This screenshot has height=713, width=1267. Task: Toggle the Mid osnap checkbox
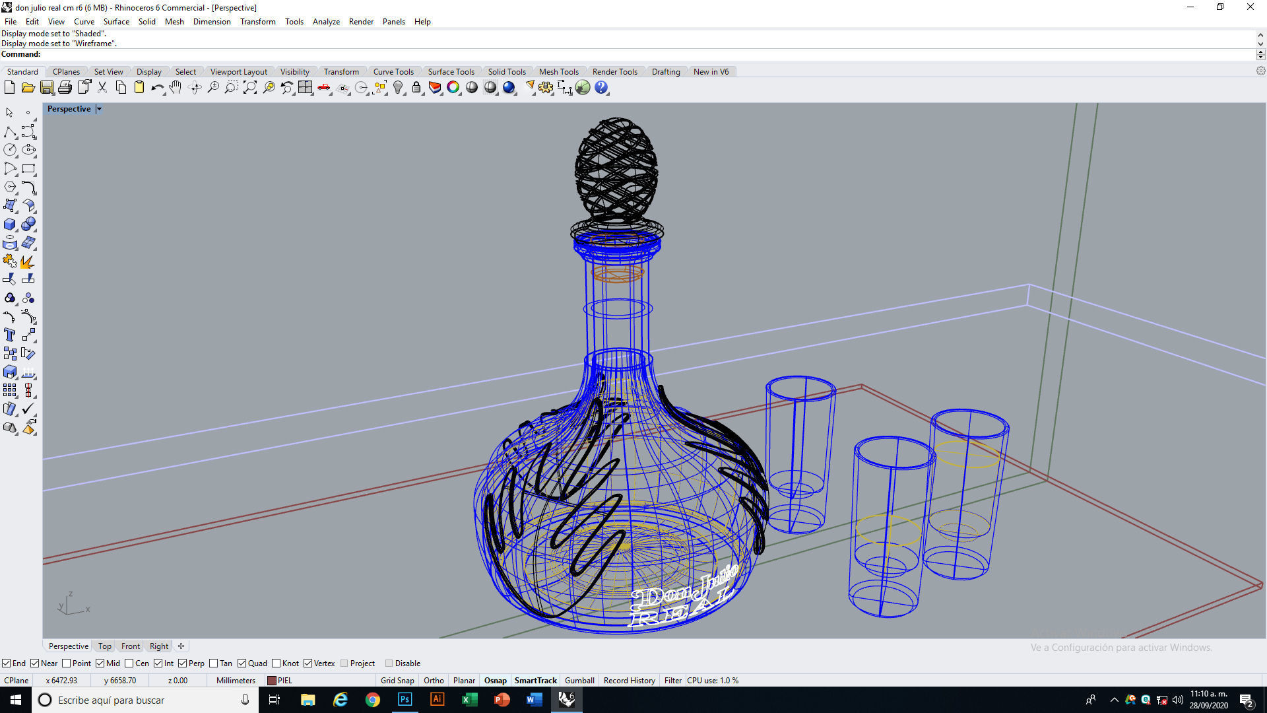click(100, 663)
